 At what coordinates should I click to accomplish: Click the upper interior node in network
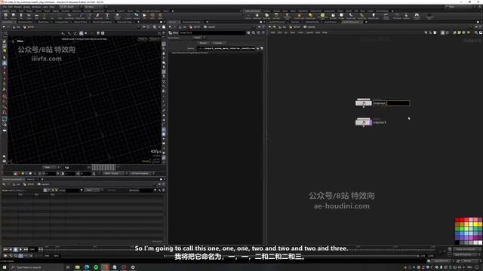[x=364, y=102]
